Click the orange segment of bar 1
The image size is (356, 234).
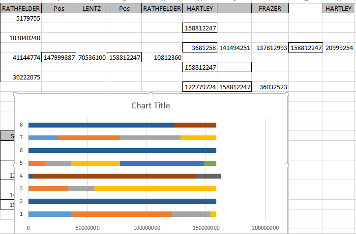tap(121, 214)
